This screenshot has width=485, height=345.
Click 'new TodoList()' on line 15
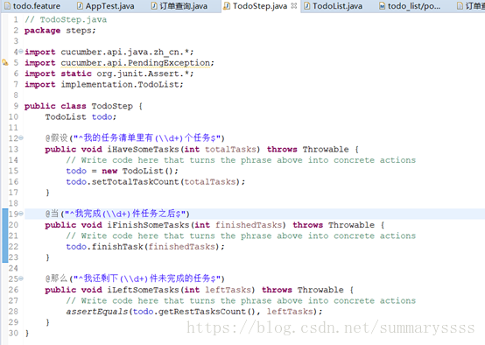[x=137, y=171]
